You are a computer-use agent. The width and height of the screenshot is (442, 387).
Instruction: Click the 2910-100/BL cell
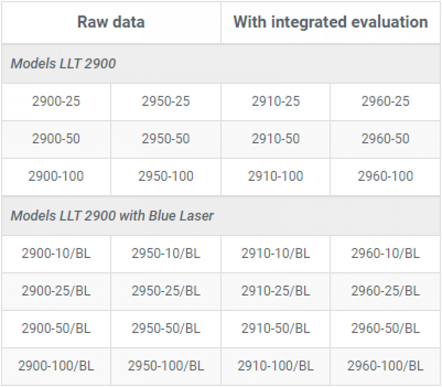coord(275,366)
